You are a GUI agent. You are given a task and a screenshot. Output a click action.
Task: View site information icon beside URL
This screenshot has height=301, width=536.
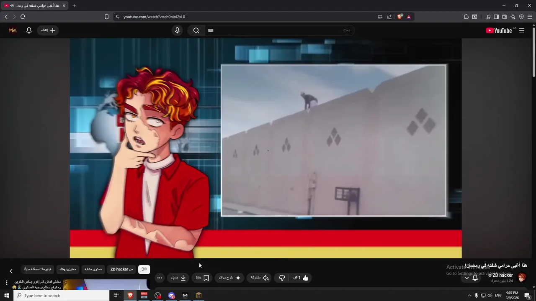pos(117,17)
